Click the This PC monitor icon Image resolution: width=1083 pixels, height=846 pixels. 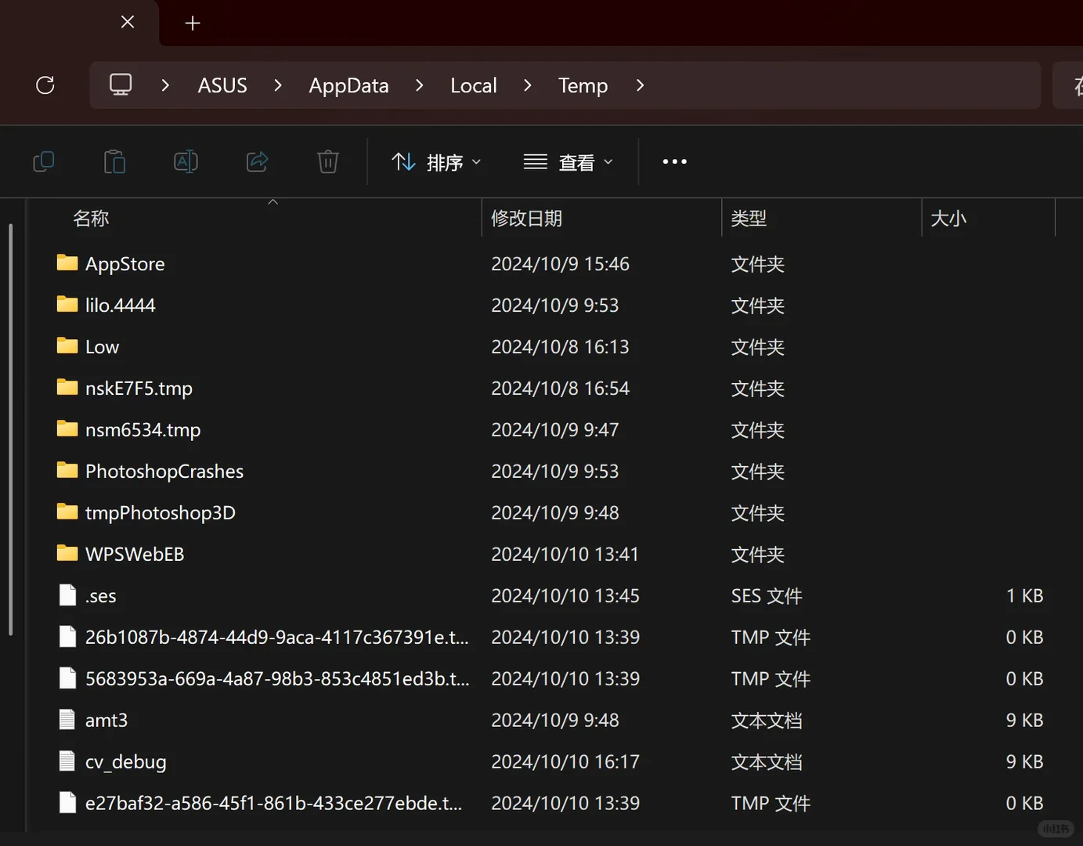121,85
